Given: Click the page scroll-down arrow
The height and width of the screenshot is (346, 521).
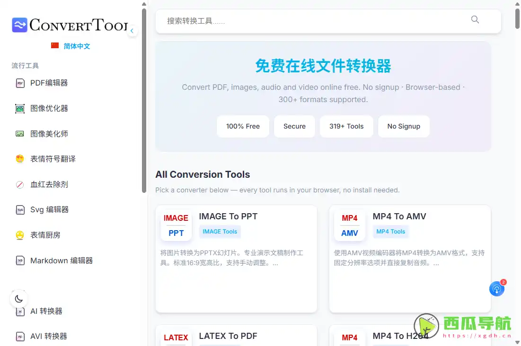Looking at the screenshot, I should pos(517,342).
